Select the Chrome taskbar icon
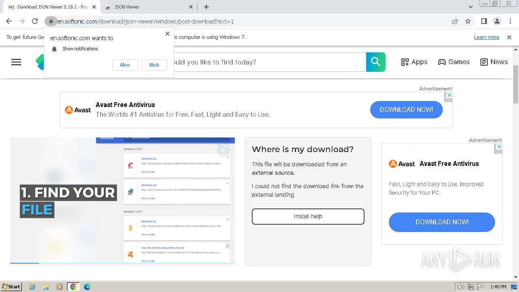 73,287
